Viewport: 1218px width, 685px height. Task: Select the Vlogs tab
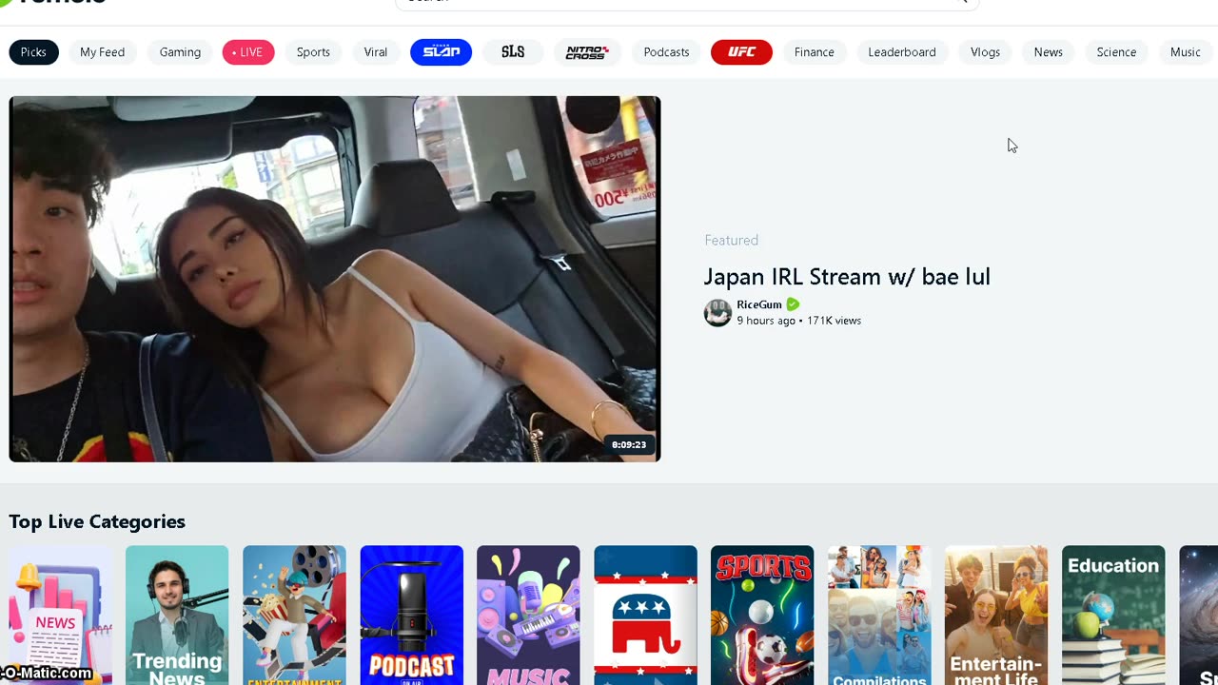click(985, 52)
